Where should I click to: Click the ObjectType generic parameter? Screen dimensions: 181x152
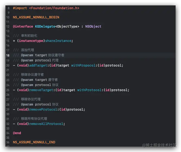[67, 27]
